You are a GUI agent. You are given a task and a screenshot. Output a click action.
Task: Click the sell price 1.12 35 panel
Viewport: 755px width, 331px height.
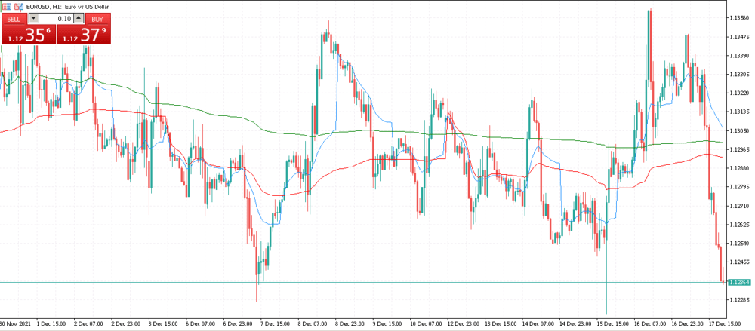click(x=28, y=35)
